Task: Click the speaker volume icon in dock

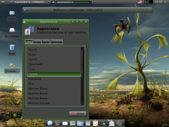Action: pos(119,123)
